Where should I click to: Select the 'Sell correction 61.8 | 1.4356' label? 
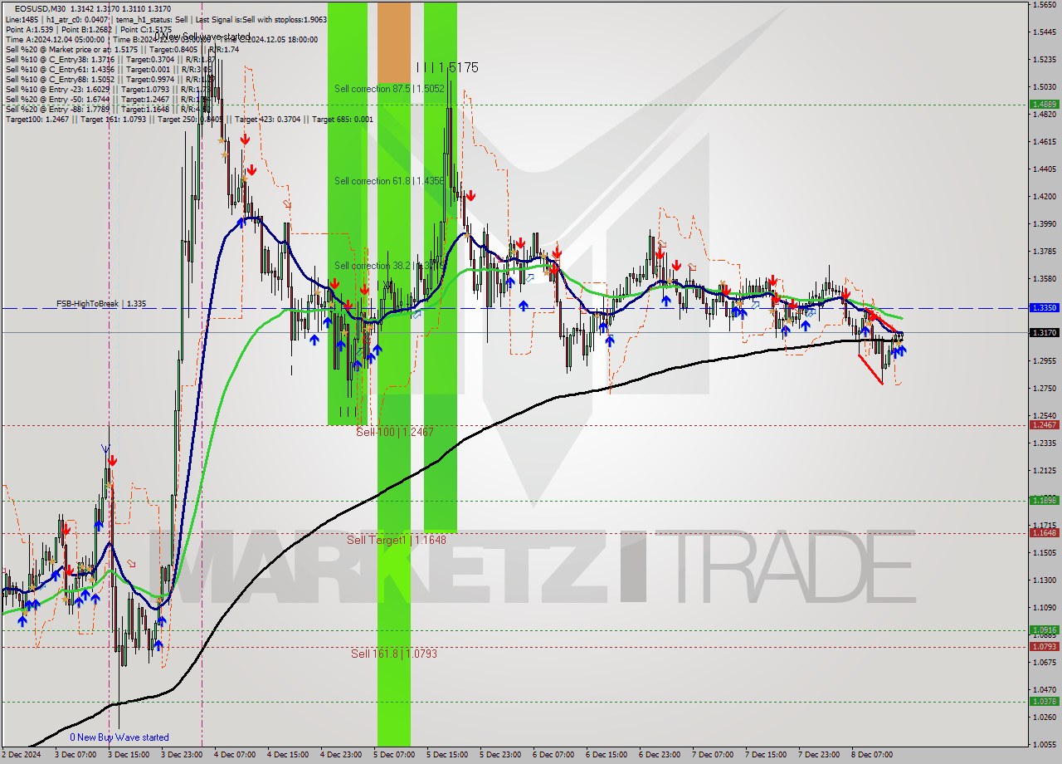389,181
